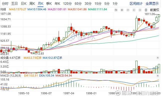
Task: Click the 1811.06 high price marker
Action: click(x=150, y=14)
